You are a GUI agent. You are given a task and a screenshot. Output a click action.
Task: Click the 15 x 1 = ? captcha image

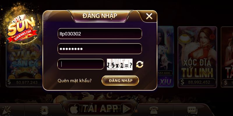click(x=120, y=64)
